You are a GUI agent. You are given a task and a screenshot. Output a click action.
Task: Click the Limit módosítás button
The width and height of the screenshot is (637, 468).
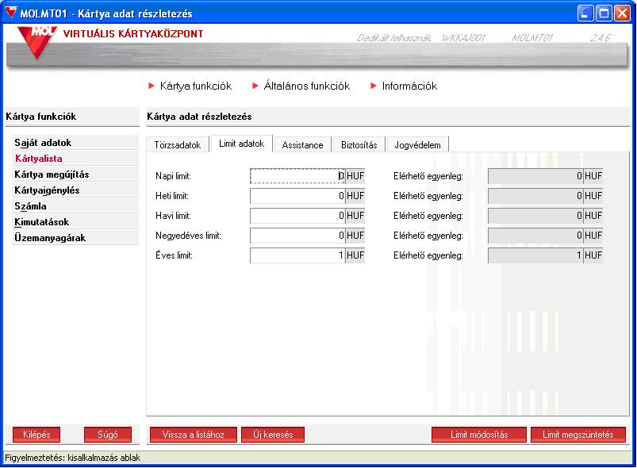pos(479,435)
